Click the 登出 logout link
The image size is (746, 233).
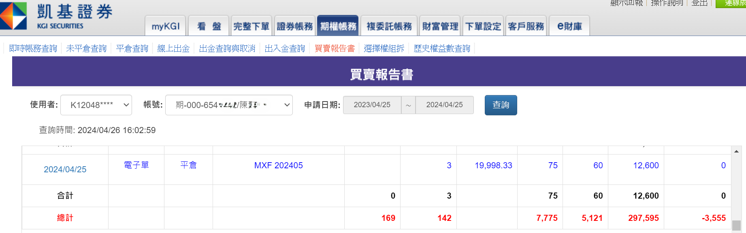pyautogui.click(x=699, y=3)
